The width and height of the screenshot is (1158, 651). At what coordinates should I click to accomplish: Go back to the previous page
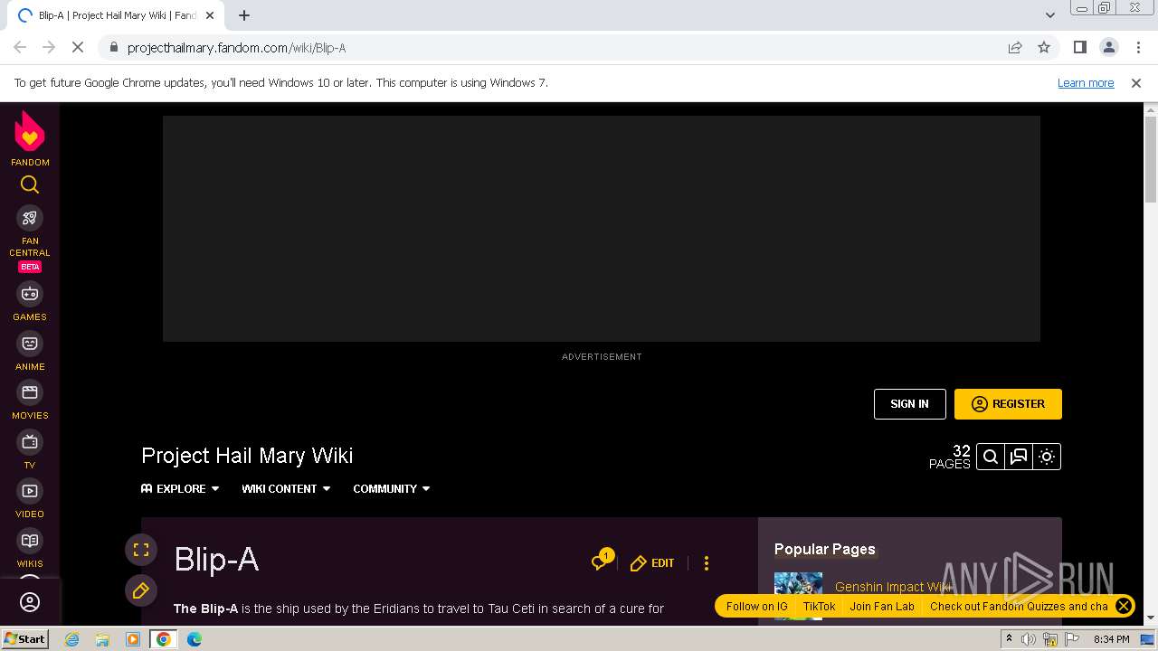click(21, 48)
